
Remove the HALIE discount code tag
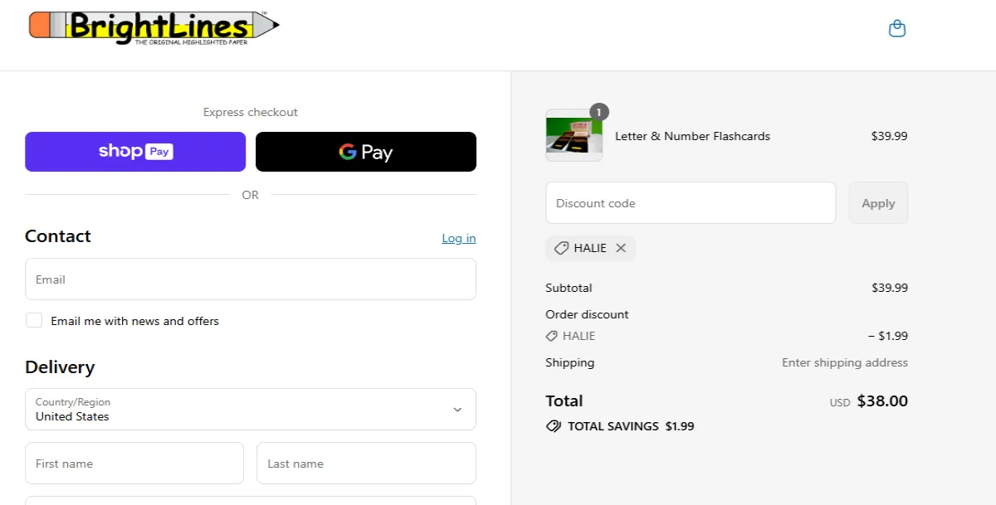(621, 248)
